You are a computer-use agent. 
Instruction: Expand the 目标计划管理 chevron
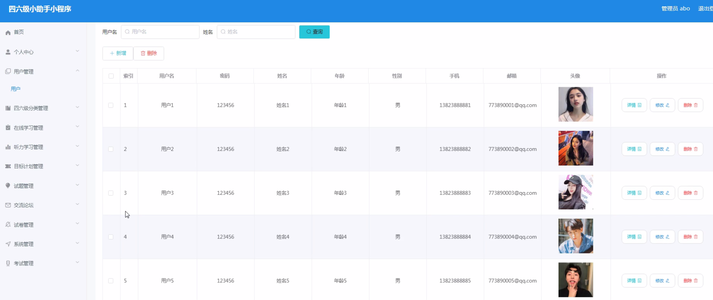tap(78, 166)
